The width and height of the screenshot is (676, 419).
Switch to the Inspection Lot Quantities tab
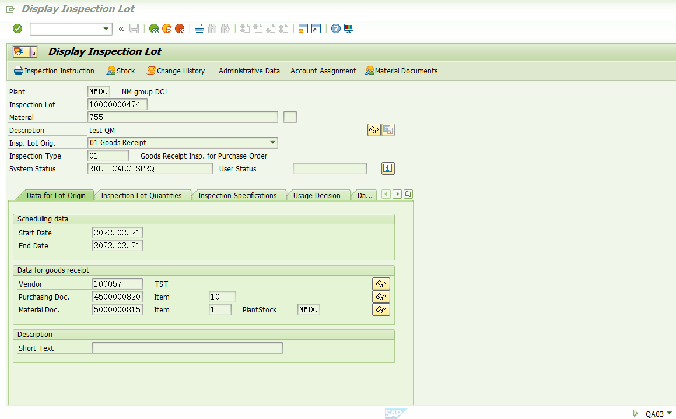[142, 195]
